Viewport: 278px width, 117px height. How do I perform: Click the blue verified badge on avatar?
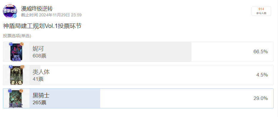[15, 16]
